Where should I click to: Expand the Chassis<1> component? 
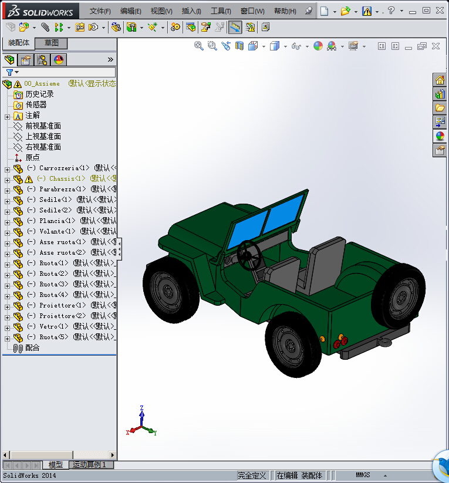[8, 180]
